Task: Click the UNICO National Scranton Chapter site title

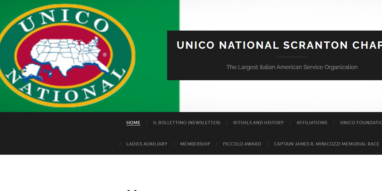Action: [x=279, y=45]
